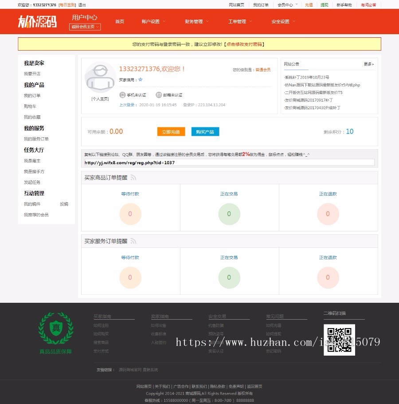Viewport: 399px width, 404px height.
Task: Click the site logo in the header
Action: pos(37,21)
